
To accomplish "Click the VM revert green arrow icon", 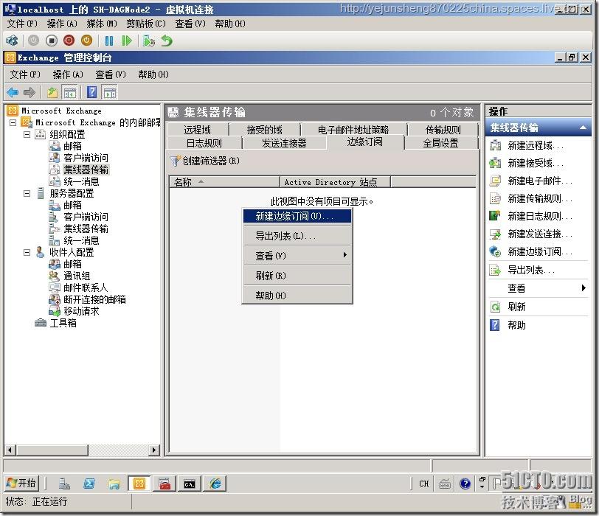I will pos(167,41).
